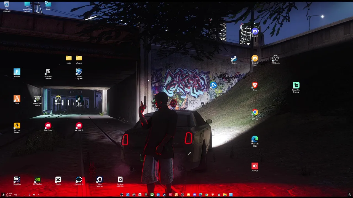Open Chrome from the taskbar

point(207,195)
